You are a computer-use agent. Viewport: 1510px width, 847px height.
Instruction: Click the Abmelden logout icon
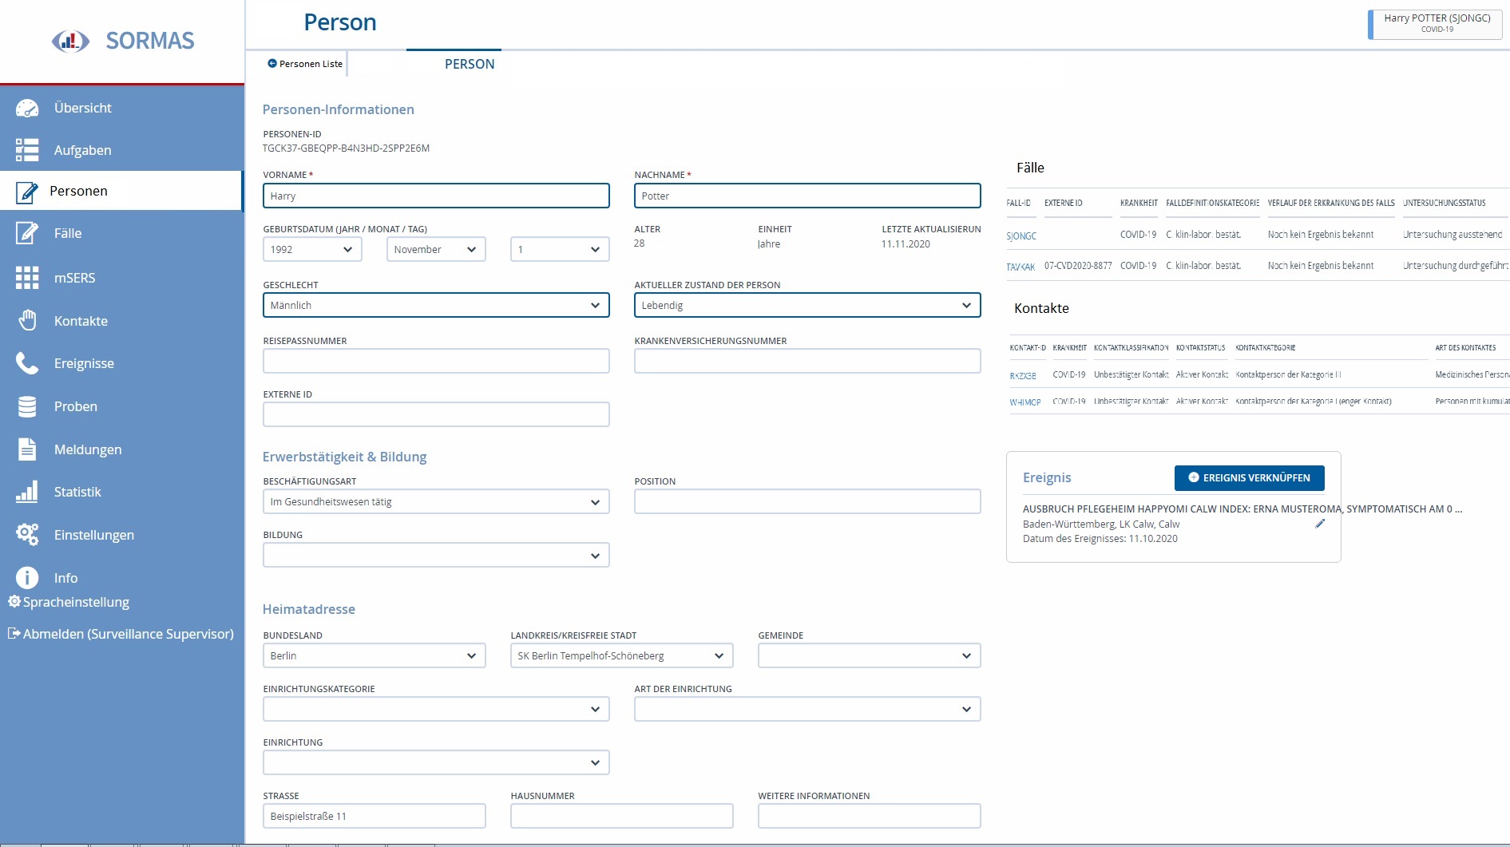coord(14,634)
